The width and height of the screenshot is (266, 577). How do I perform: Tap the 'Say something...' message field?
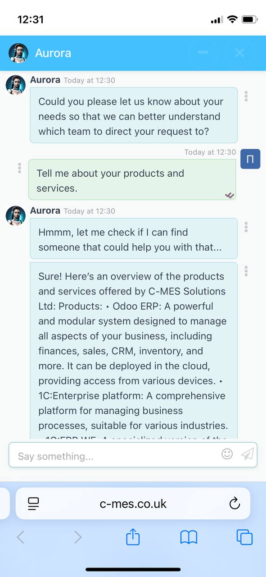click(113, 456)
